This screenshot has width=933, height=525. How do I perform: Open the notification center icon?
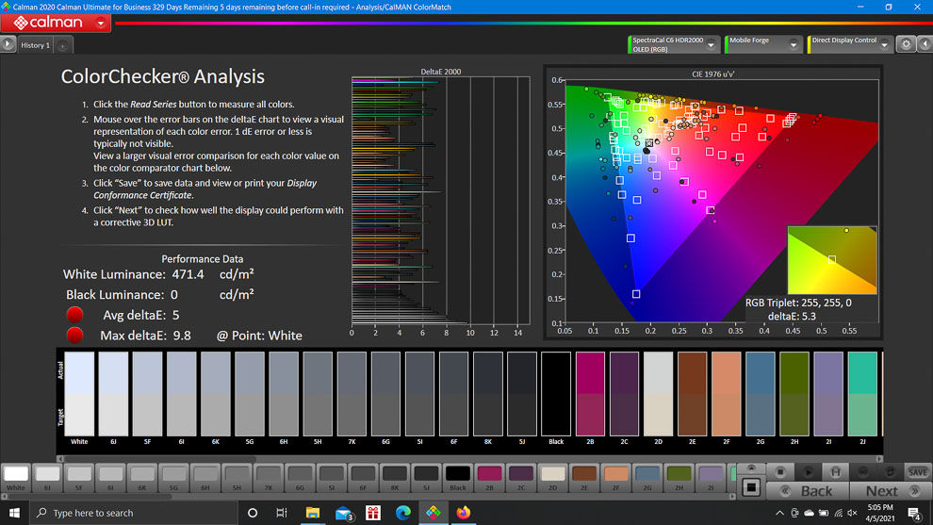(914, 513)
